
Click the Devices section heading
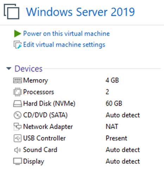(x=29, y=69)
